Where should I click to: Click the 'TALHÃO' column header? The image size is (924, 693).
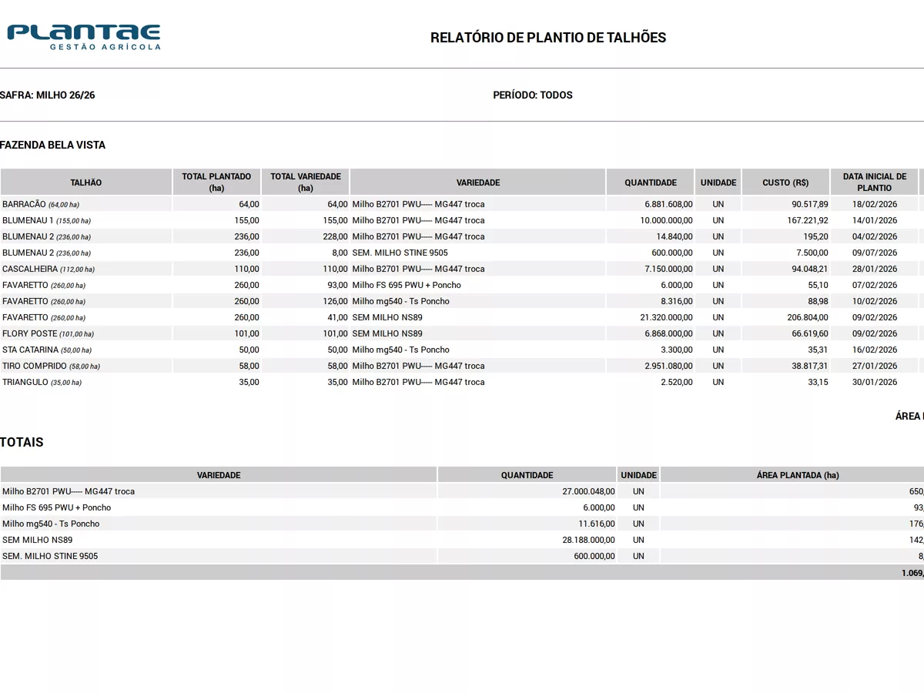86,182
